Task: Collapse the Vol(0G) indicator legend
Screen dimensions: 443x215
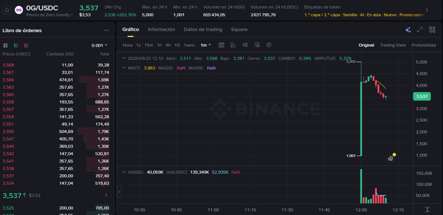Action: [124, 172]
